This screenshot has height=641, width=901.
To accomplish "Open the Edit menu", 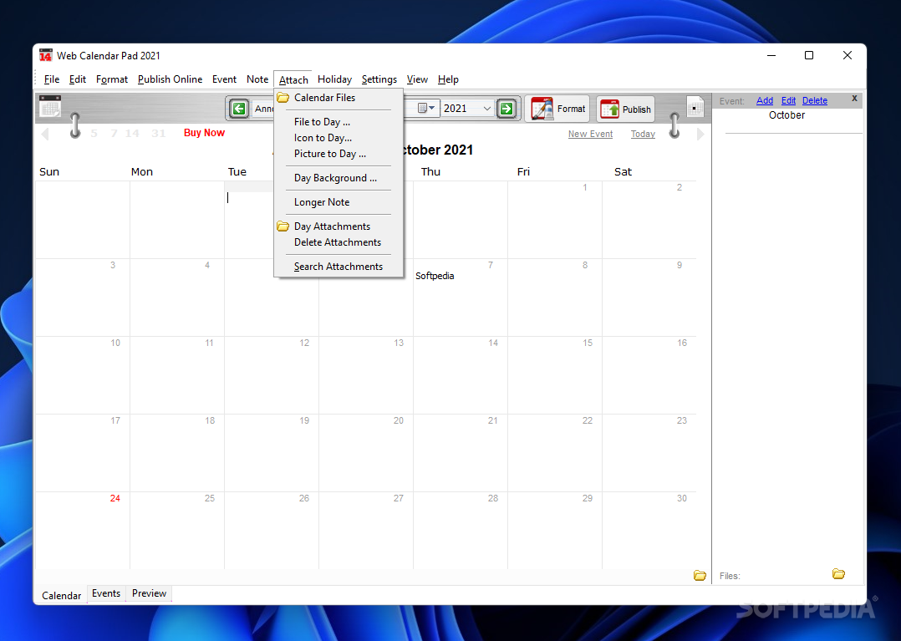I will 78,79.
